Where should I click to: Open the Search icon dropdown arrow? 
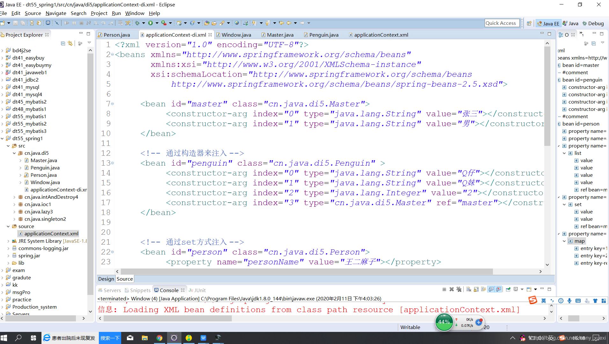pyautogui.click(x=228, y=23)
